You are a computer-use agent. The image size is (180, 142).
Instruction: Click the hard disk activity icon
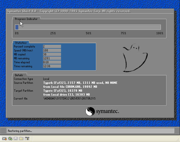[x=4, y=139]
